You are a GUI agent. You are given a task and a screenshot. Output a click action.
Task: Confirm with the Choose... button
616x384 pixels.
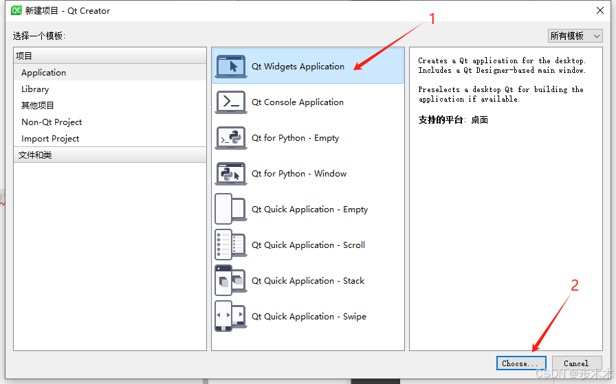pyautogui.click(x=521, y=363)
